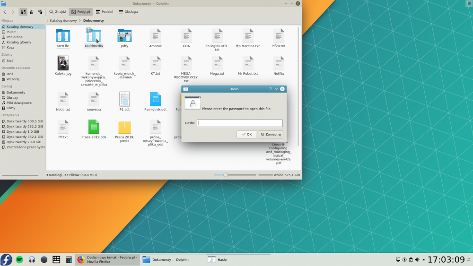Open Katalog domowy in Places sidebar
Screen dimensions: 473x266
pos(23,26)
